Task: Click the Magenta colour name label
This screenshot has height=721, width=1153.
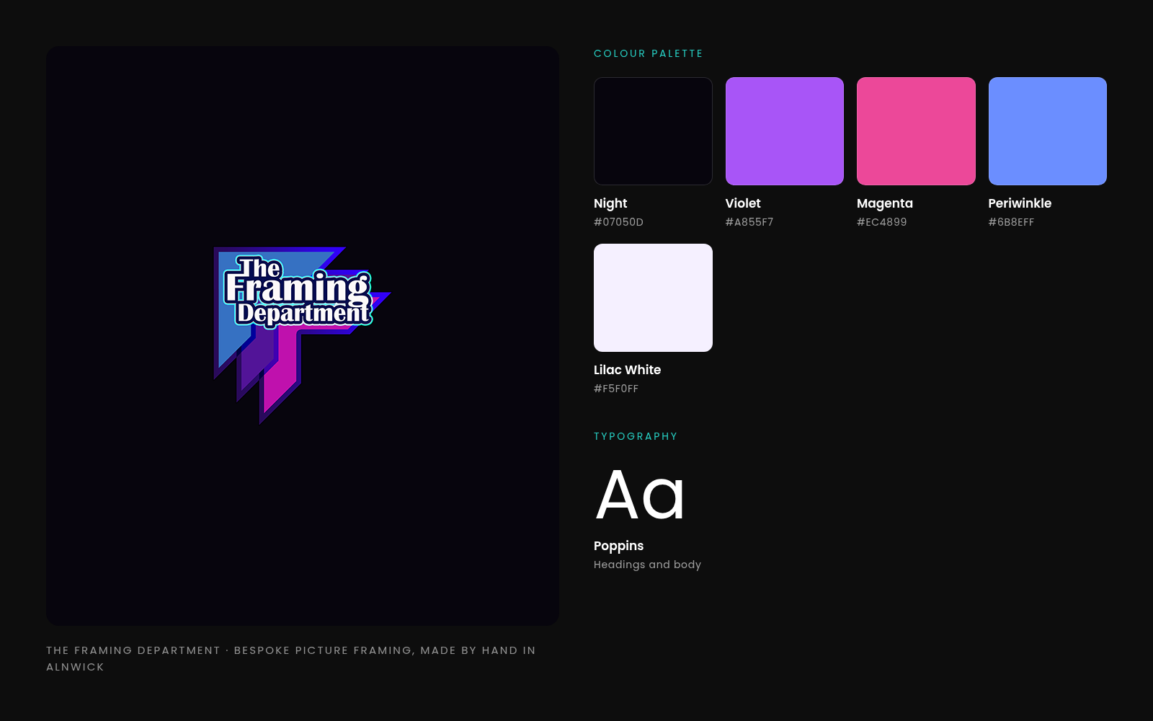Action: [x=885, y=203]
